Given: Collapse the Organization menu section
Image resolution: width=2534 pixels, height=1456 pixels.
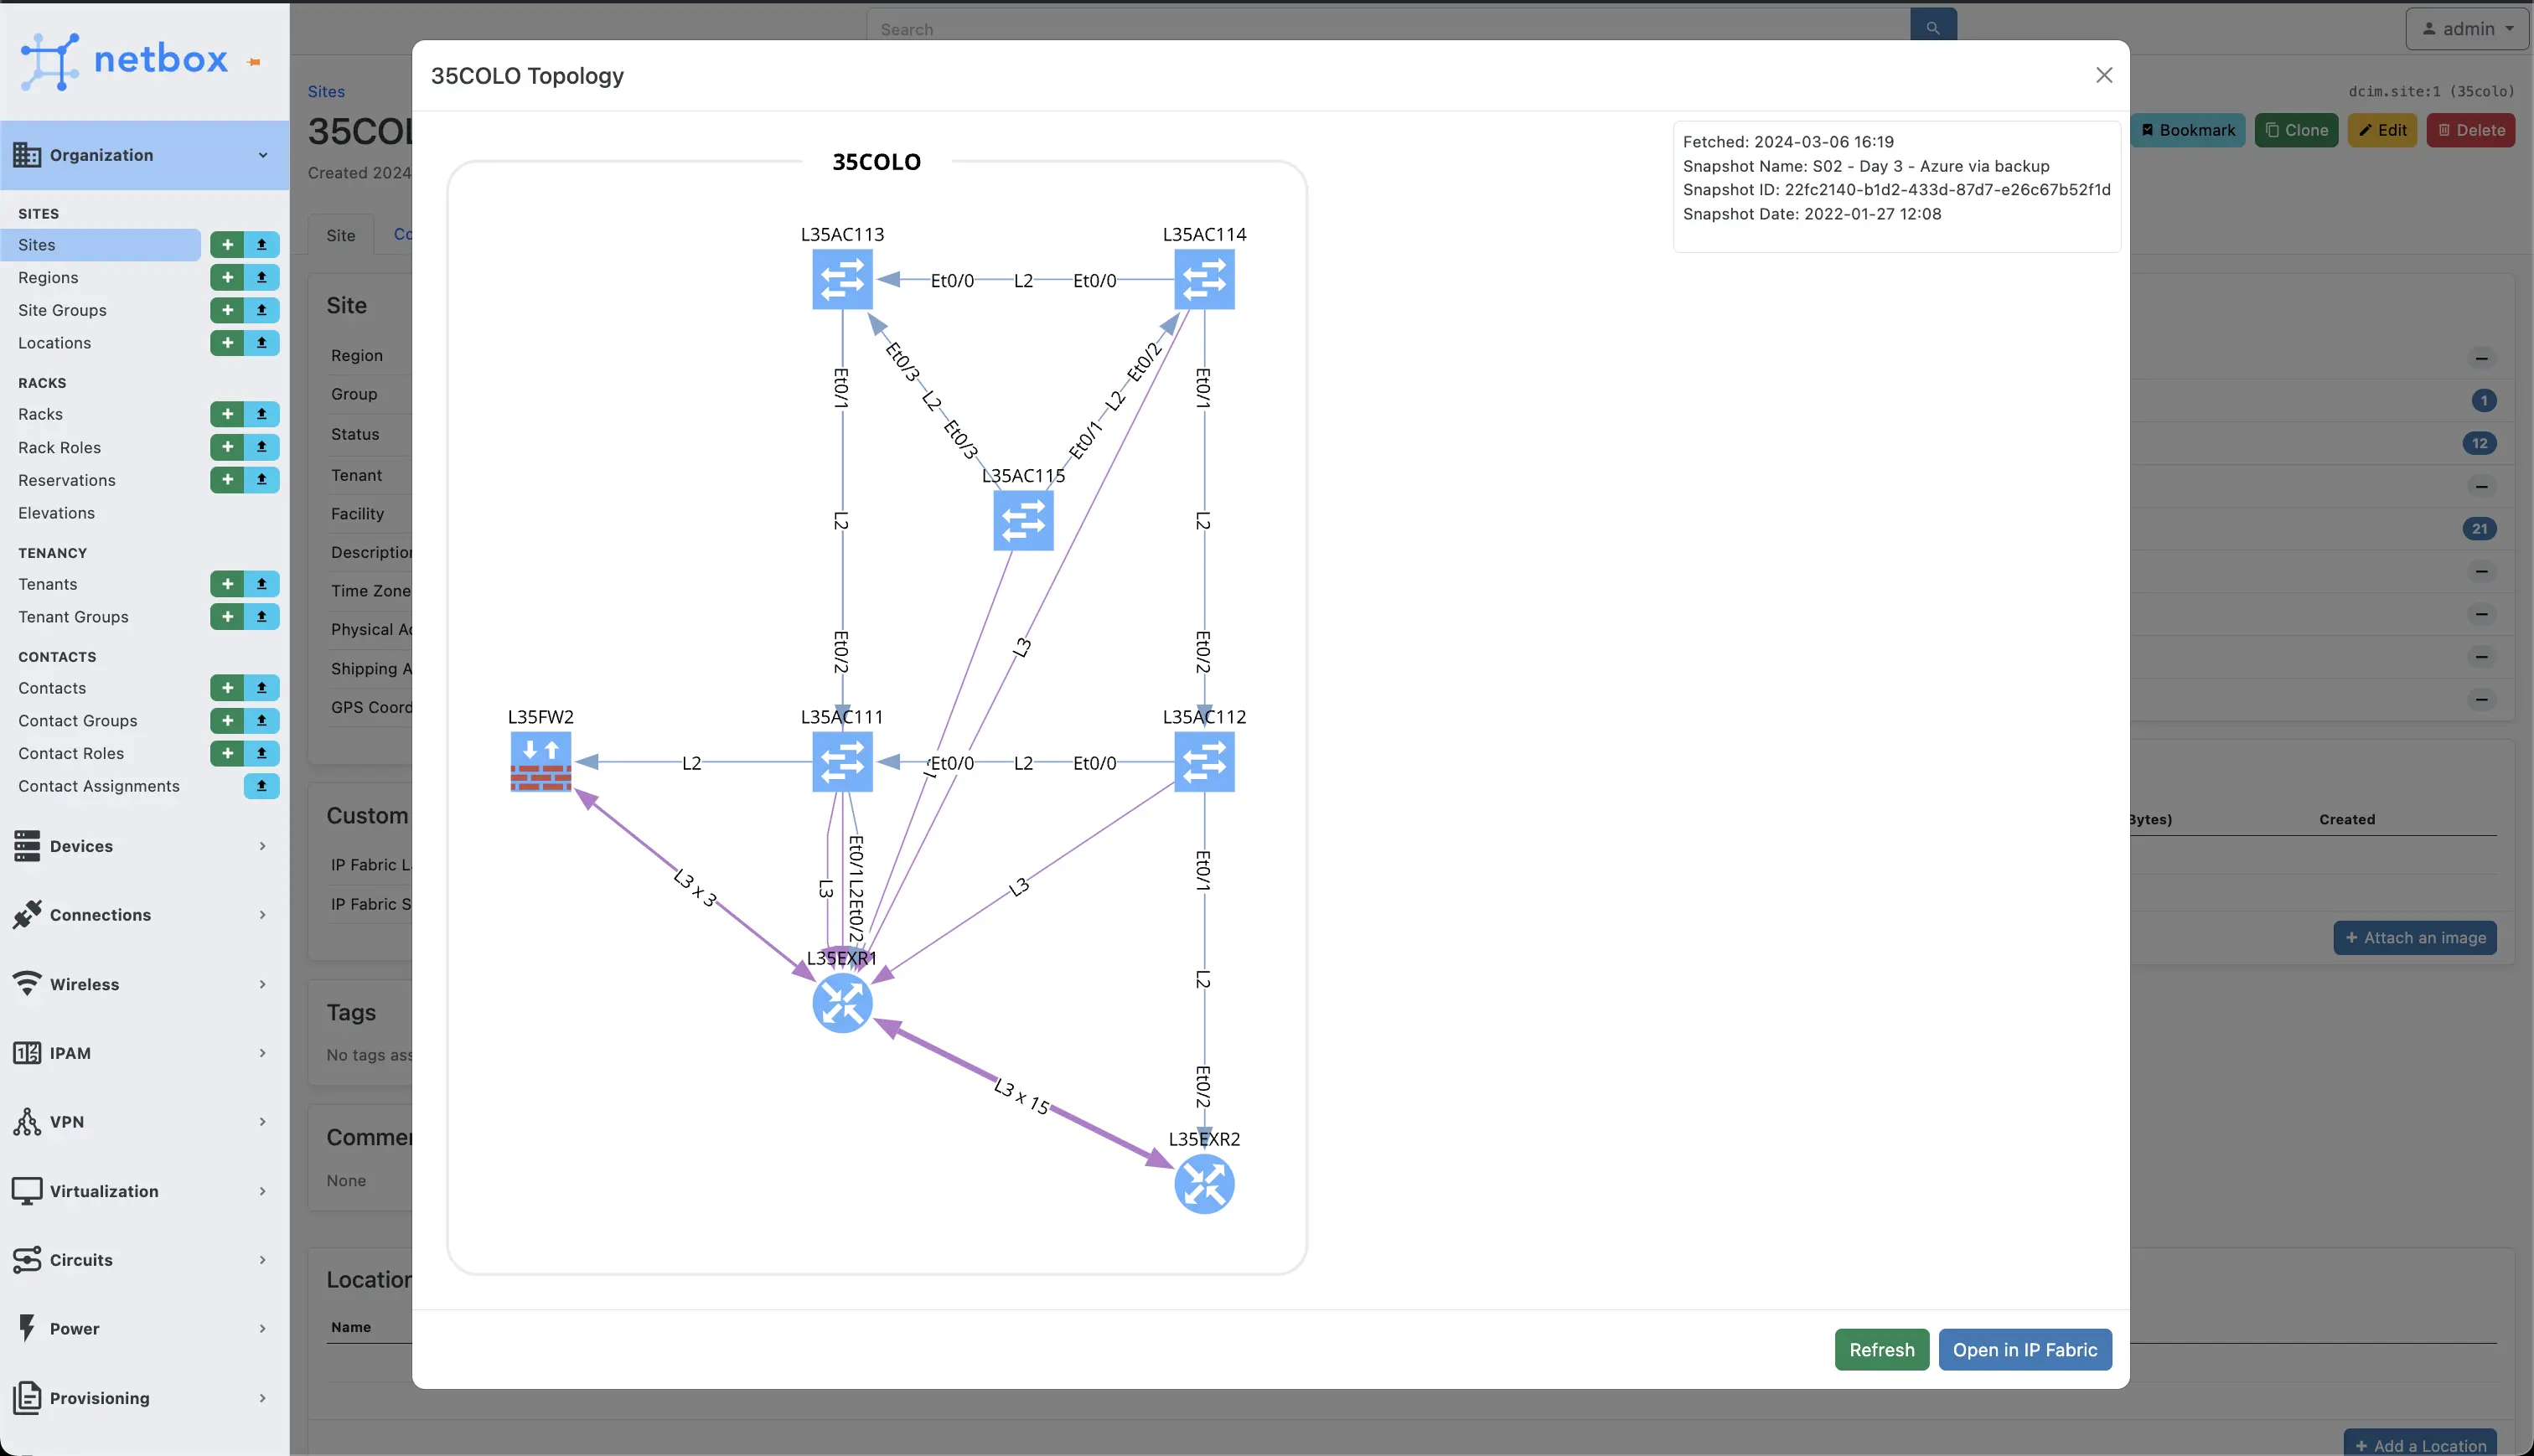Looking at the screenshot, I should pos(144,155).
